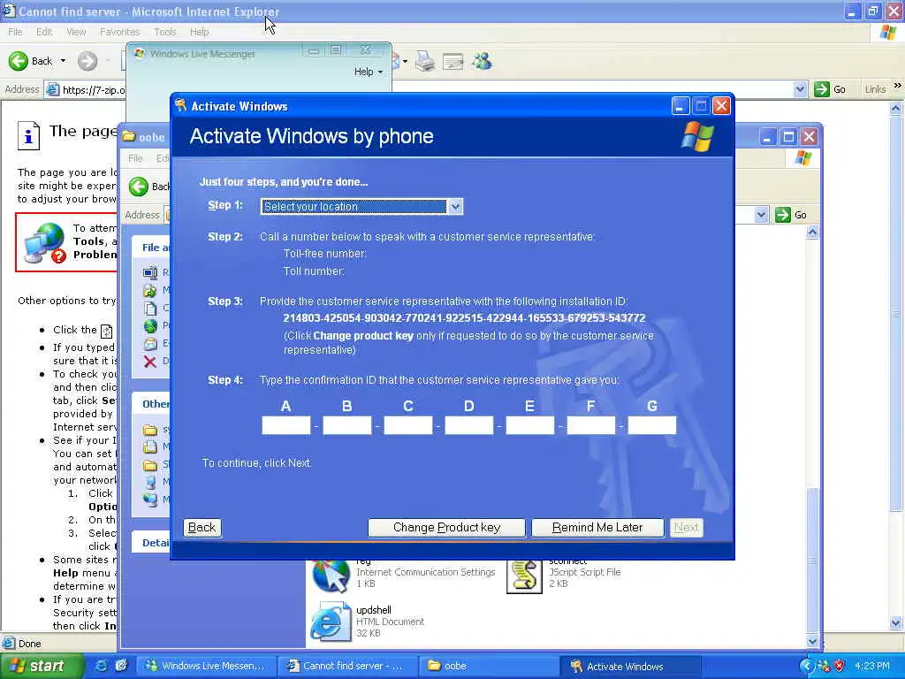
Task: Click the network troubleshooting globe icon
Action: 45,243
